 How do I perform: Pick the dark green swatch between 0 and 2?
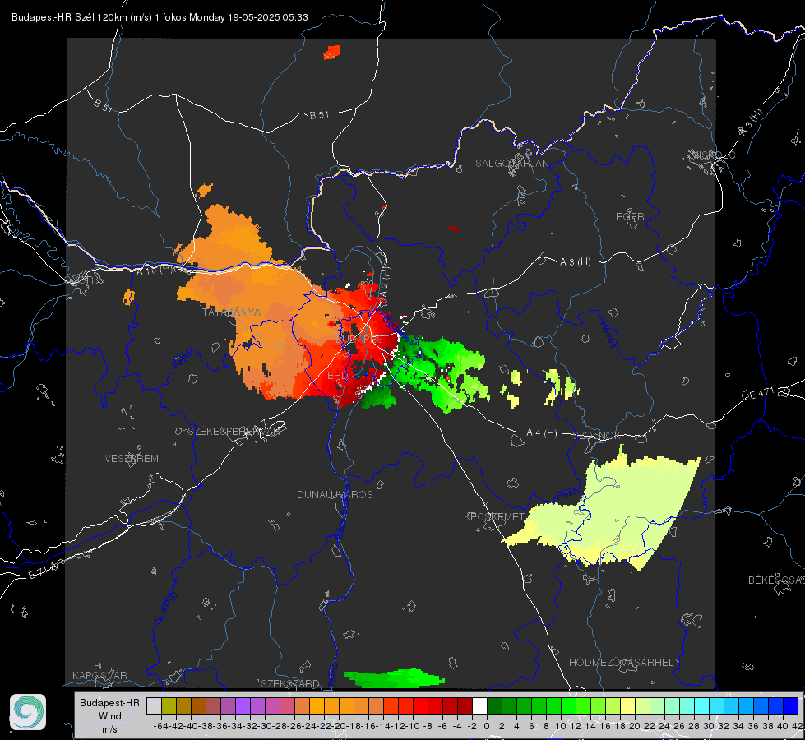pos(494,705)
